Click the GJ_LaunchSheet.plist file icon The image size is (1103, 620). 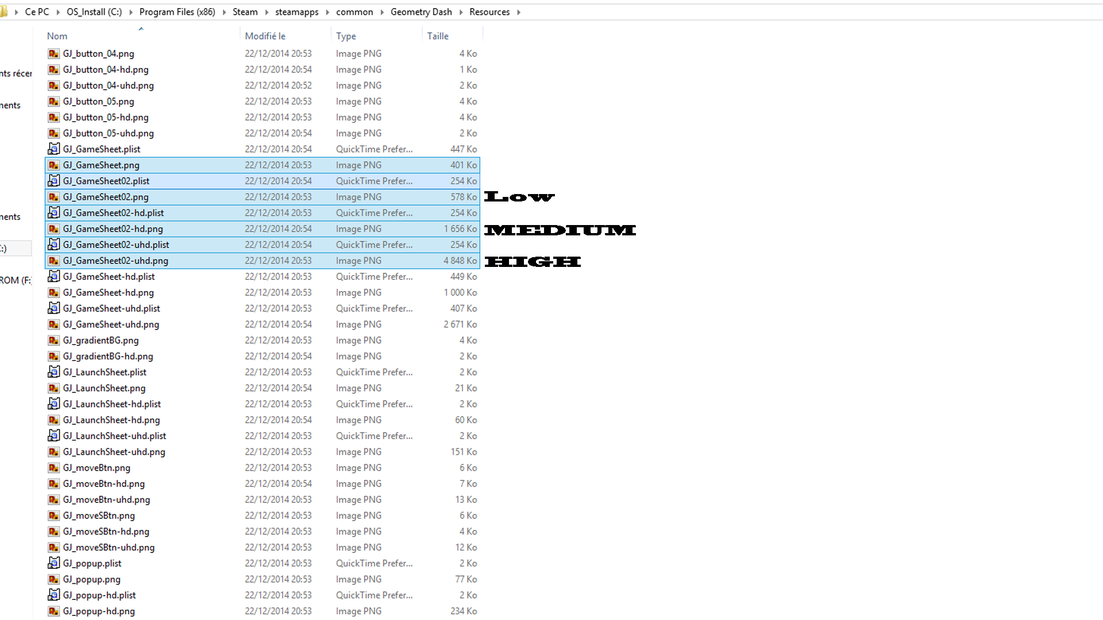53,372
